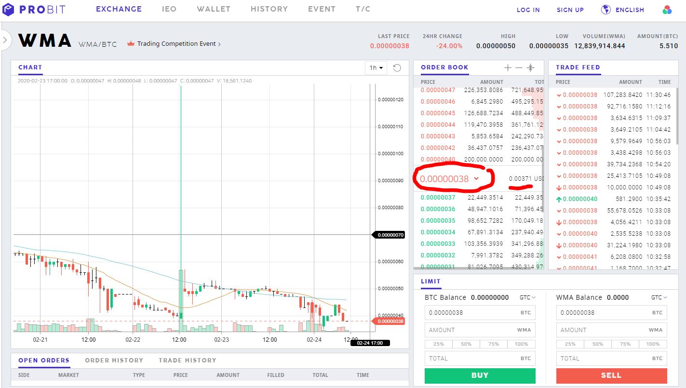Click the plus icon on the order book
Screen dimensions: 686x388
(x=508, y=67)
